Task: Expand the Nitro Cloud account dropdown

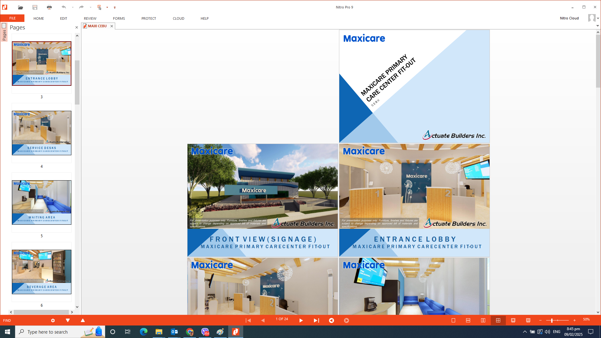Action: pyautogui.click(x=598, y=18)
